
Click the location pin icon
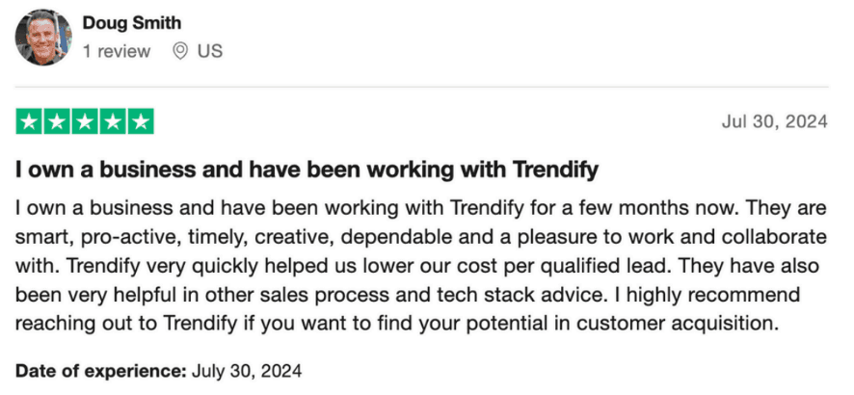click(180, 52)
